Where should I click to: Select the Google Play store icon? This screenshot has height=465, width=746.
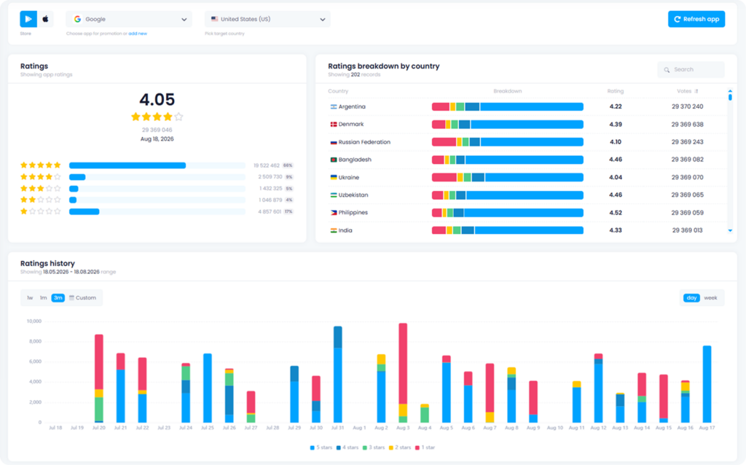point(28,19)
